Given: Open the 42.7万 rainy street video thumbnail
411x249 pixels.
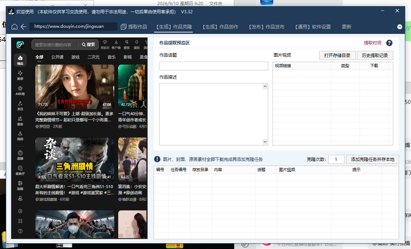Looking at the screenshot, I should [x=132, y=87].
